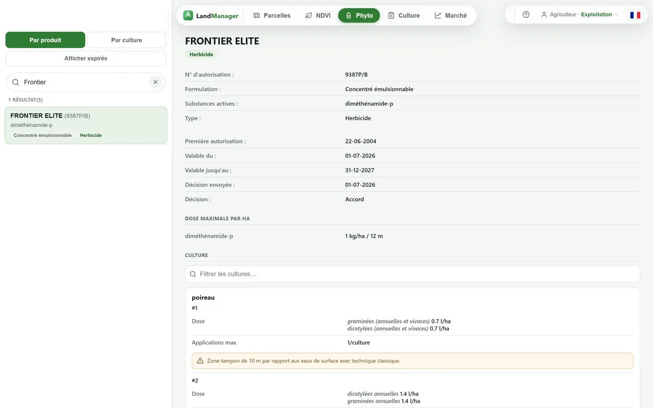Switch to the NDVI tab
653x408 pixels.
point(318,15)
